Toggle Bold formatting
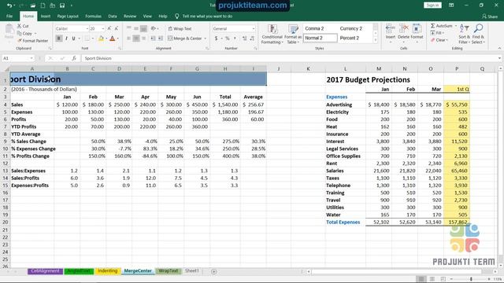504x283 pixels. tap(59, 39)
